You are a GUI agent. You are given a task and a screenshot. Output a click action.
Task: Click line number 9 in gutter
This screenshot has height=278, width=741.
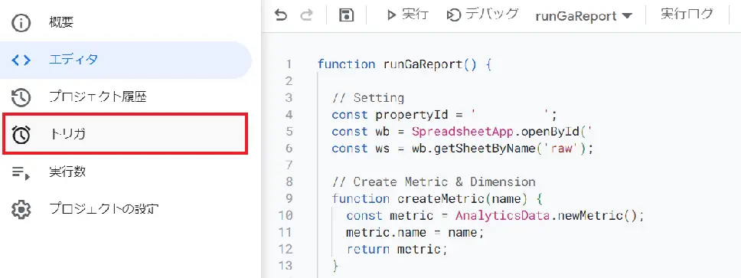(x=289, y=198)
